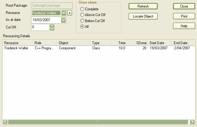Open Help for this dialog
Screen dimensions: 197x127
[x=184, y=26]
